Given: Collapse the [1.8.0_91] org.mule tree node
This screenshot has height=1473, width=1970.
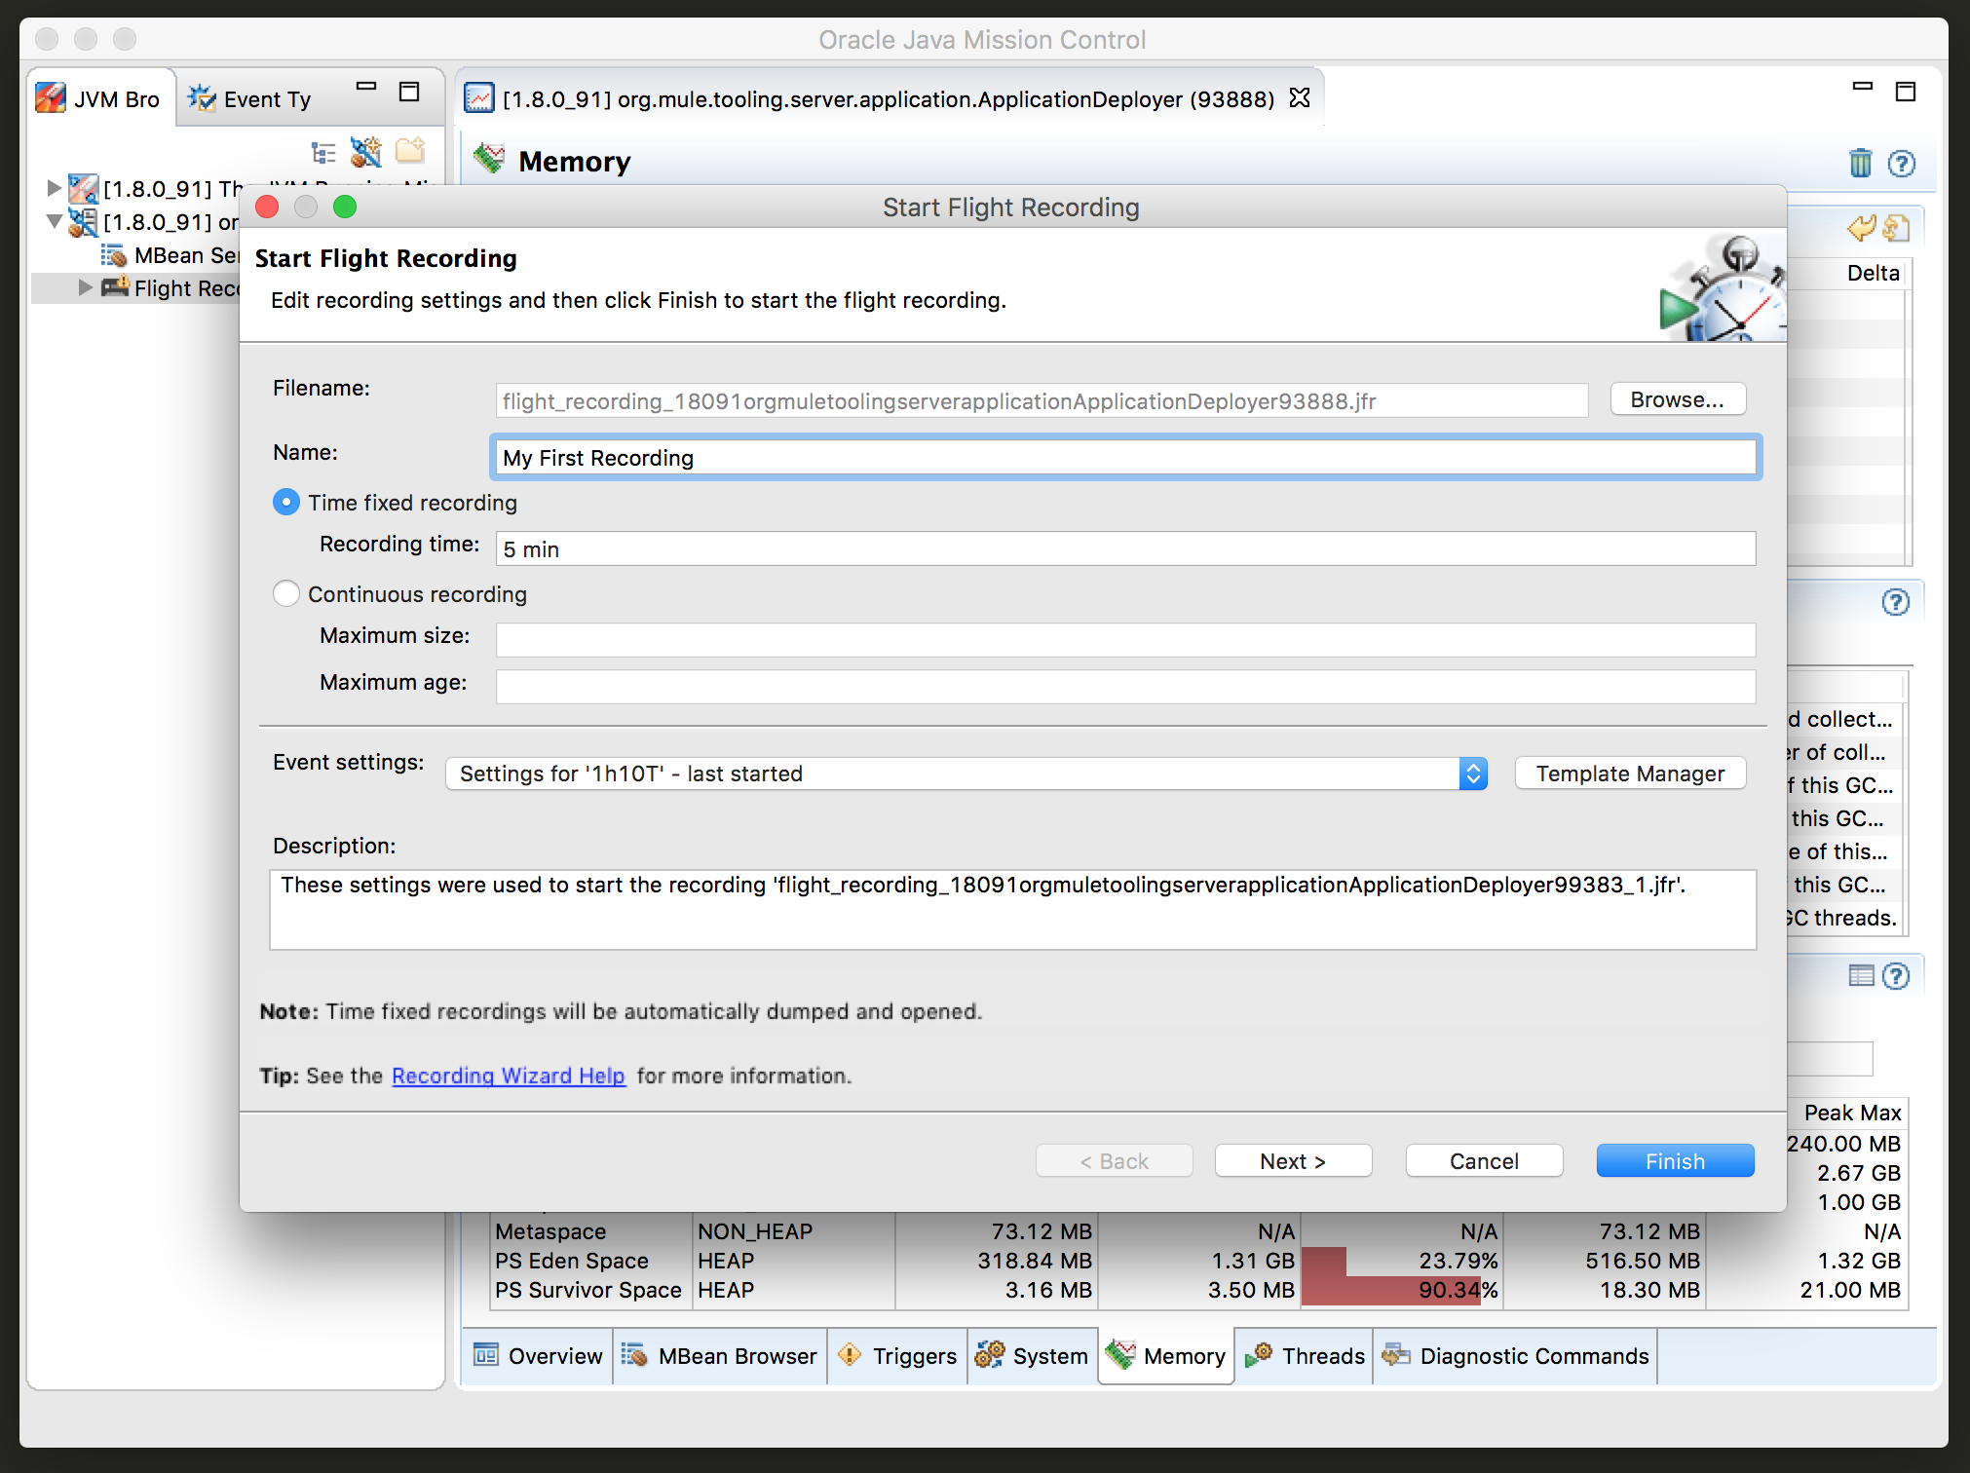Looking at the screenshot, I should click(x=55, y=221).
